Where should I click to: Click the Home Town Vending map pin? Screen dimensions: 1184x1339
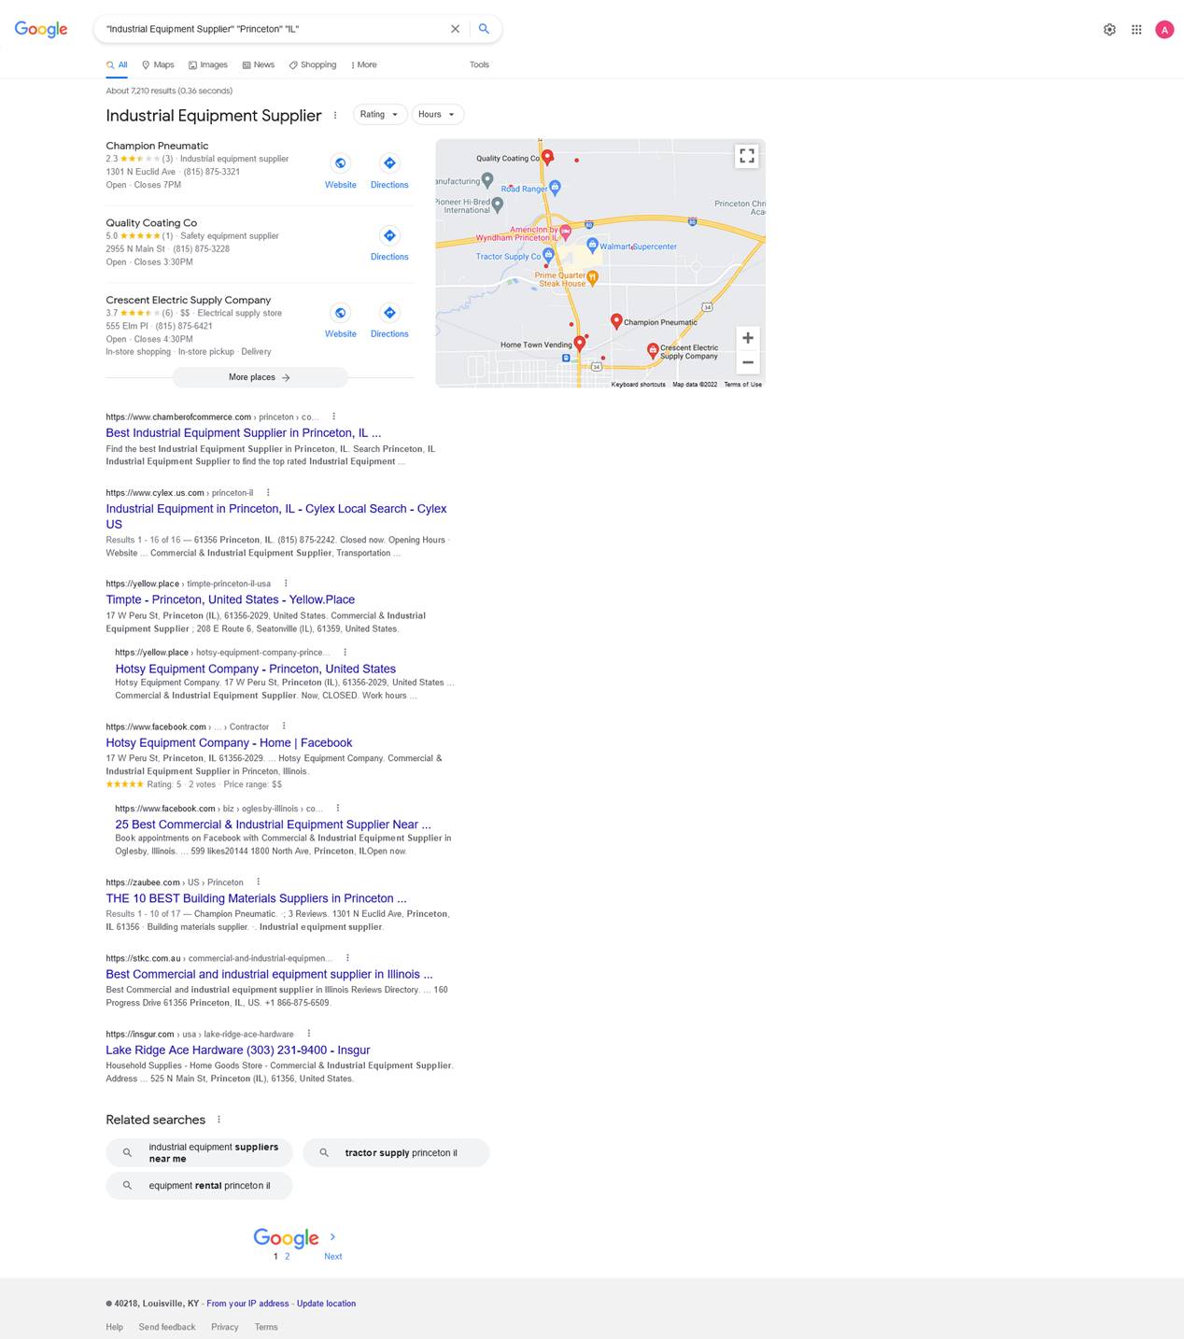[x=580, y=344]
